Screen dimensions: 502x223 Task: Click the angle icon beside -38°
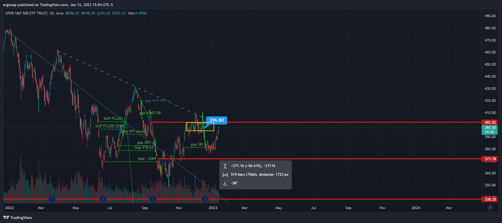click(x=225, y=183)
